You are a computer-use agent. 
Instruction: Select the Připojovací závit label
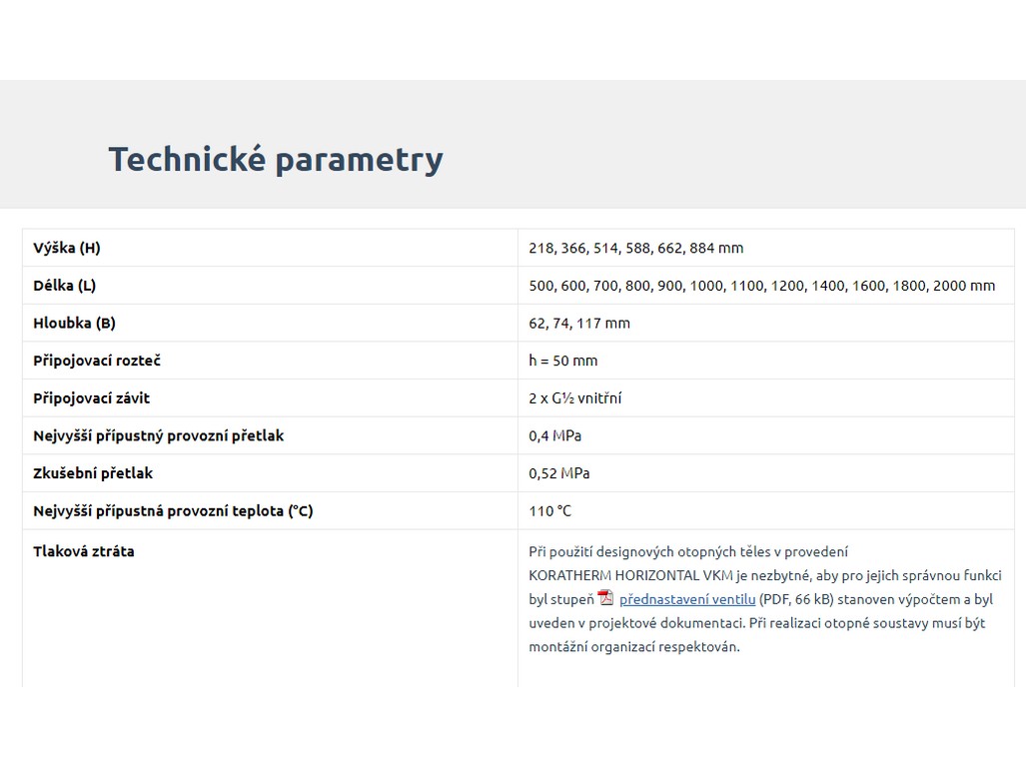(92, 398)
